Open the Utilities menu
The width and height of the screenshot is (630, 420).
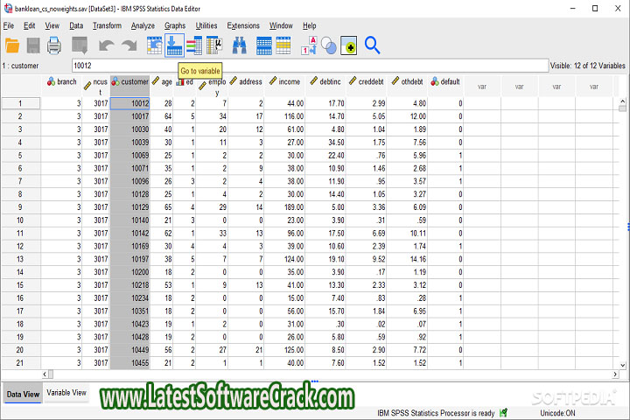206,25
